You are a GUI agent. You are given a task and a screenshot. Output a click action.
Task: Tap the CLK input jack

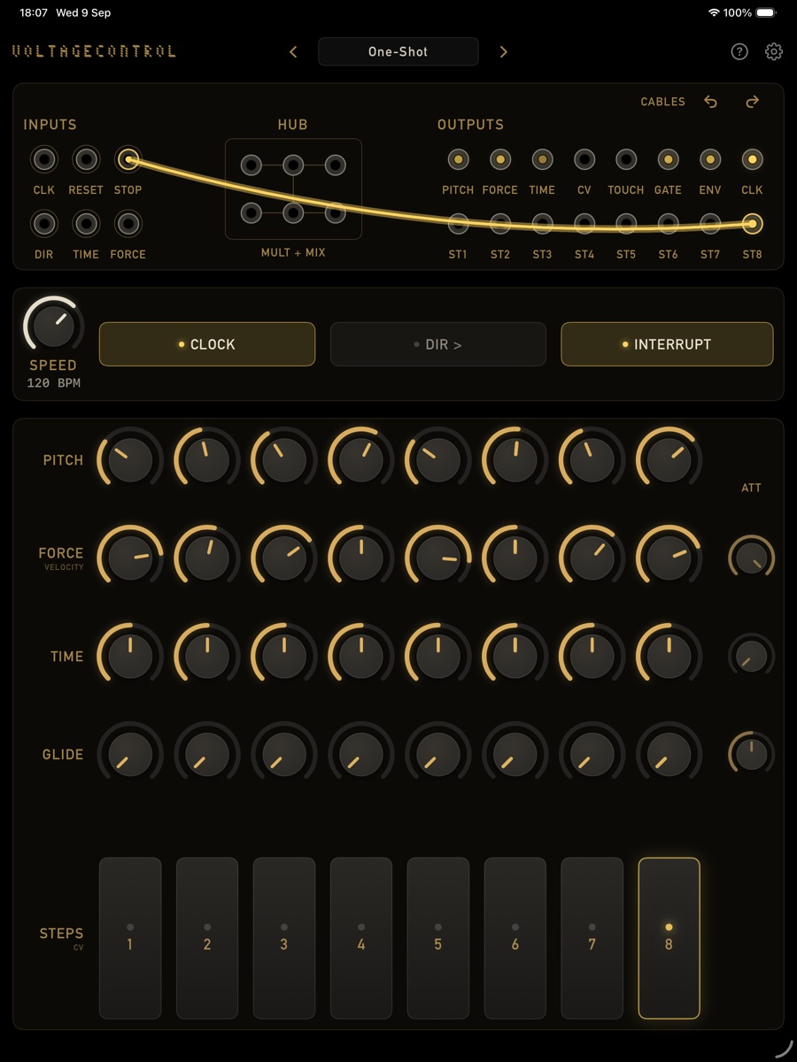click(44, 160)
